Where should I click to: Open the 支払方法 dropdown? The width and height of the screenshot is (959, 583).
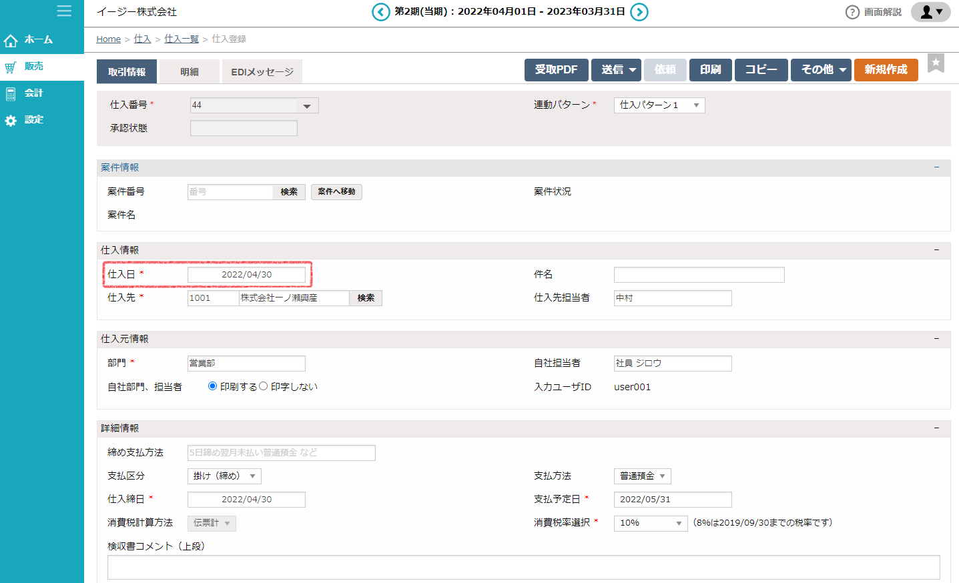coord(642,476)
